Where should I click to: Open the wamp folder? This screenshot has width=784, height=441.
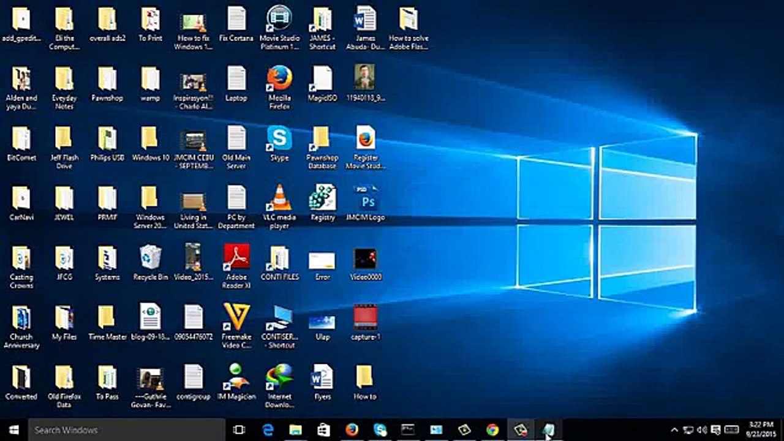(151, 85)
